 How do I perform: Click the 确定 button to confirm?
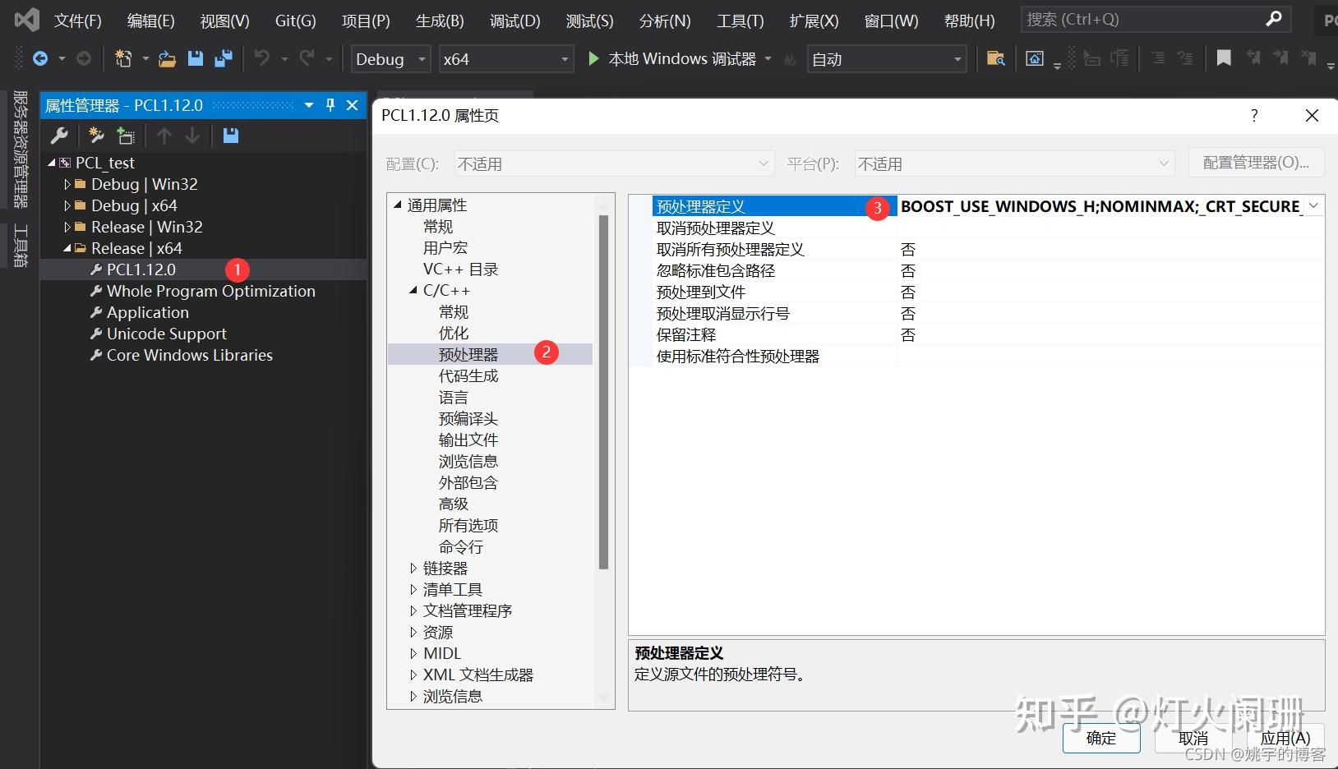pyautogui.click(x=1100, y=738)
